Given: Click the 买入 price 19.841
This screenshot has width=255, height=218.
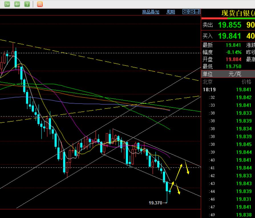Looking at the screenshot, I should coord(229,36).
